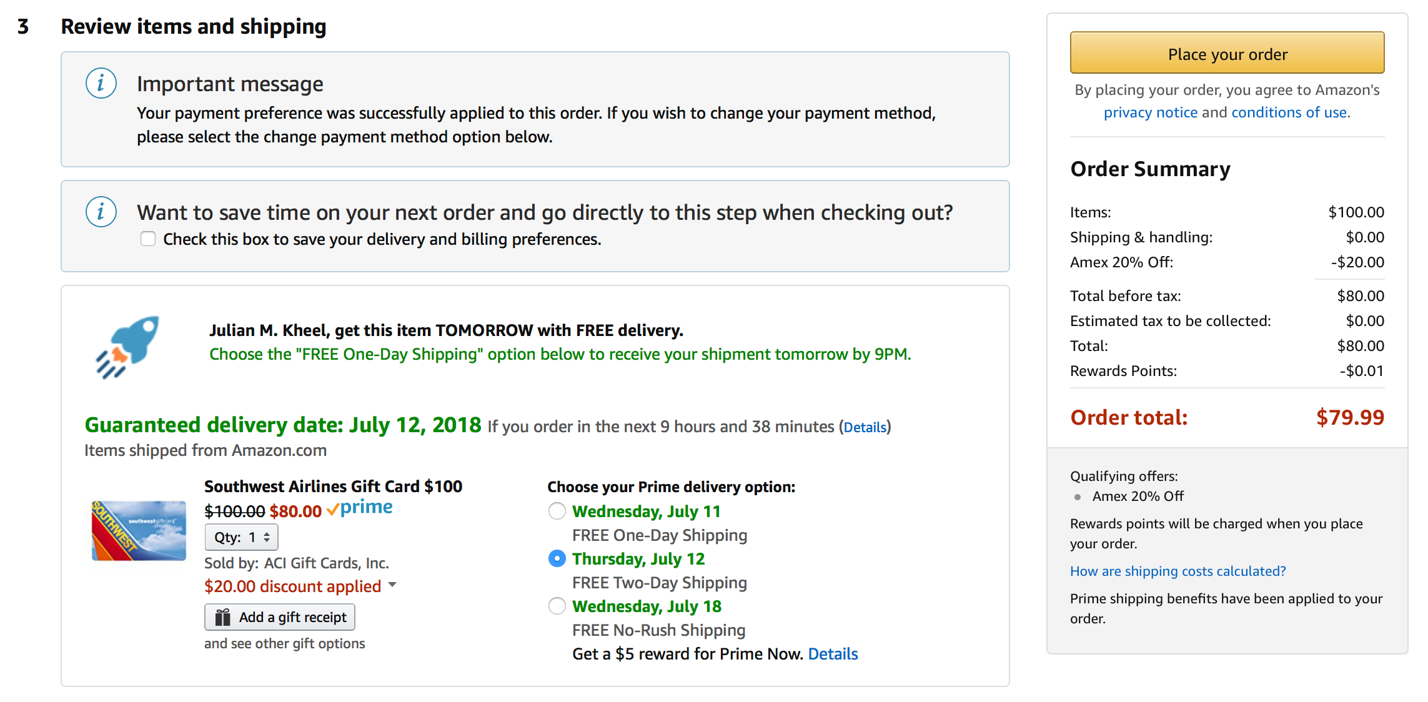This screenshot has height=702, width=1428.
Task: Open the conditions of use link
Action: tap(1289, 112)
